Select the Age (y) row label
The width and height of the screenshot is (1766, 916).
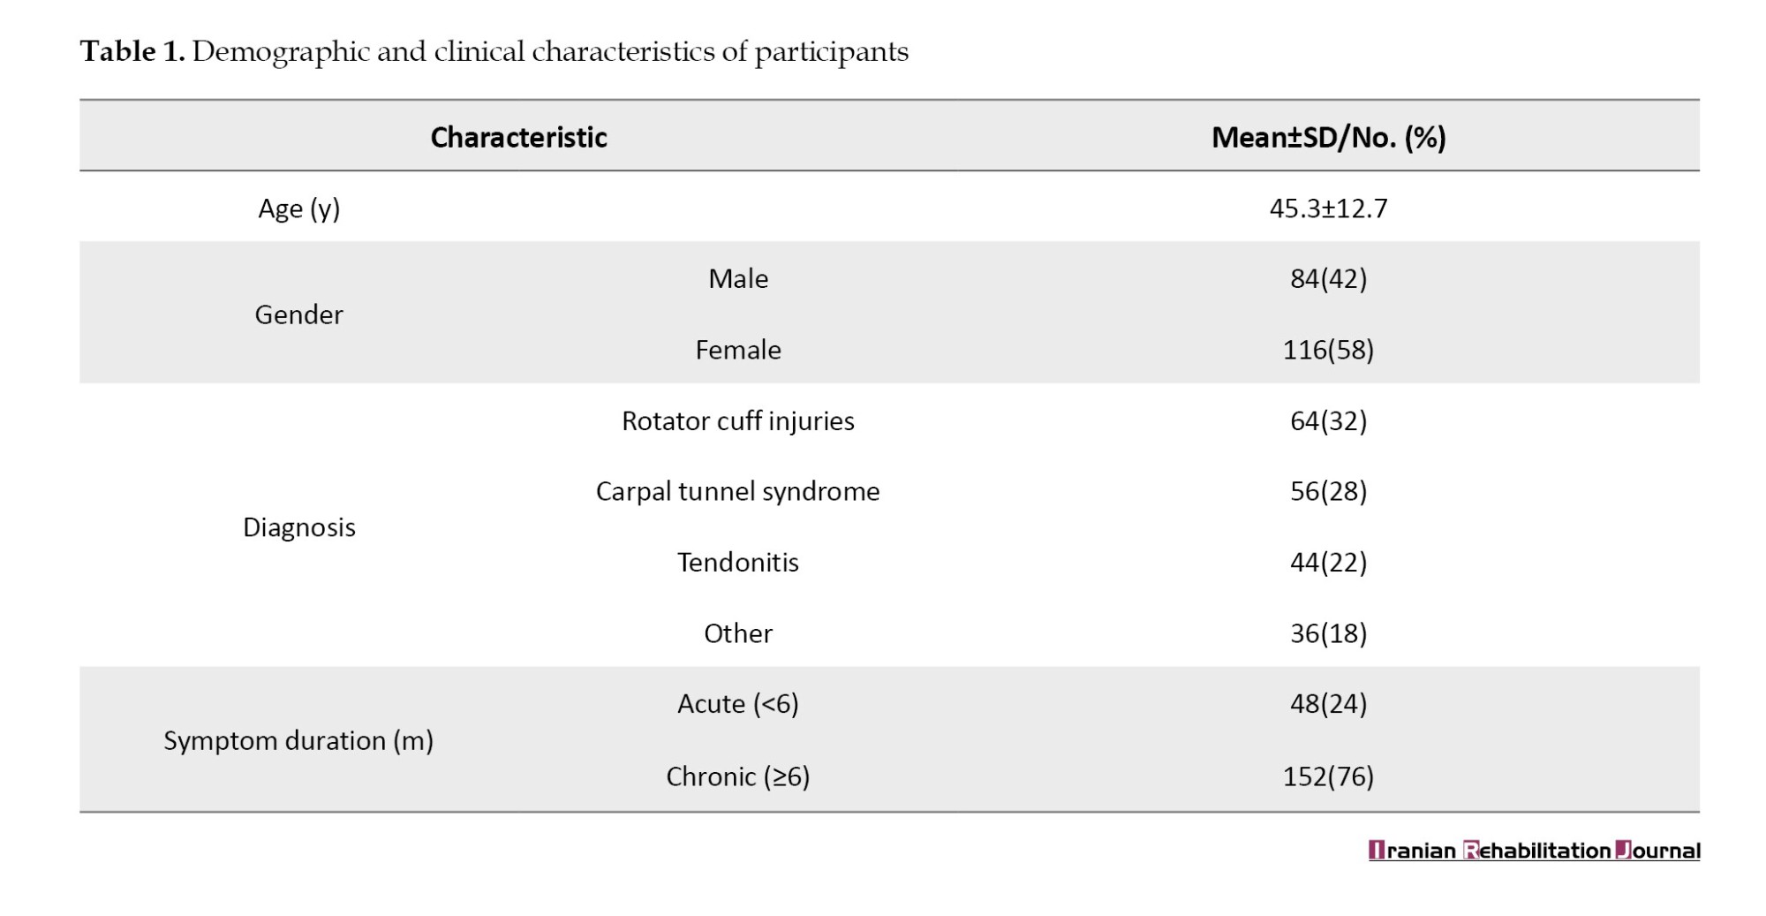pos(298,208)
